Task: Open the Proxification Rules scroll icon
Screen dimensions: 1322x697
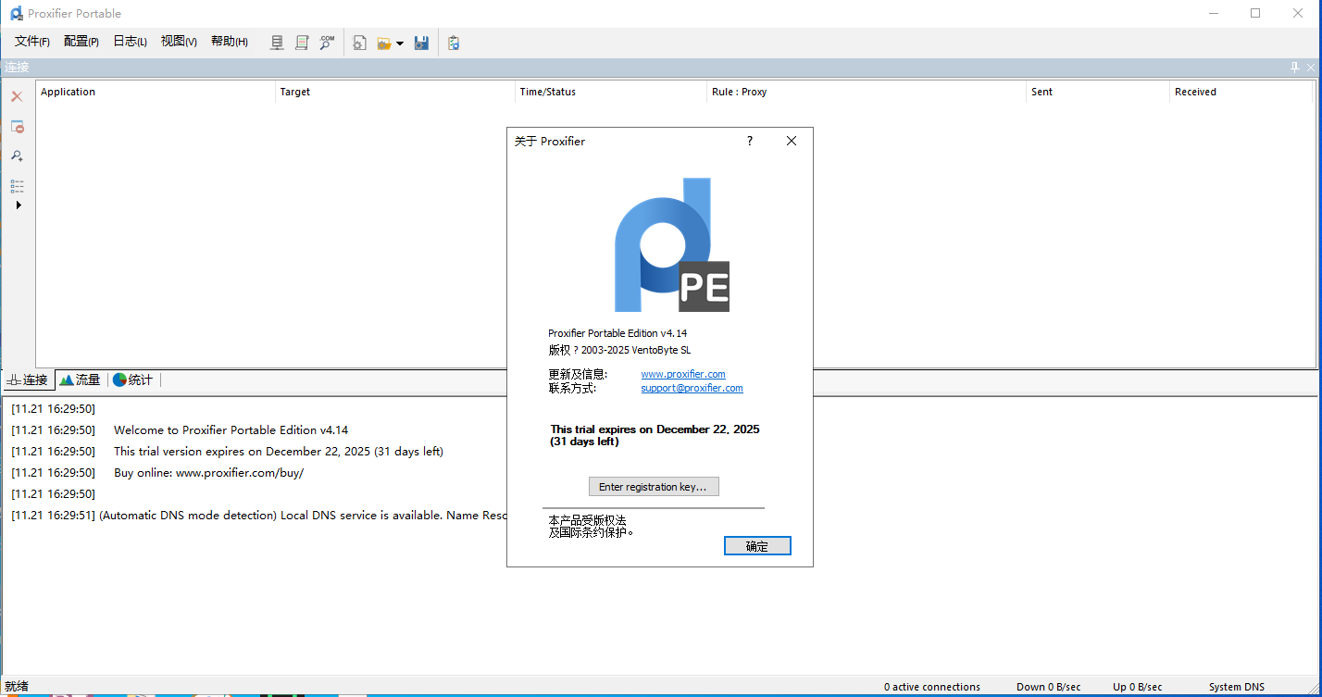Action: tap(302, 43)
